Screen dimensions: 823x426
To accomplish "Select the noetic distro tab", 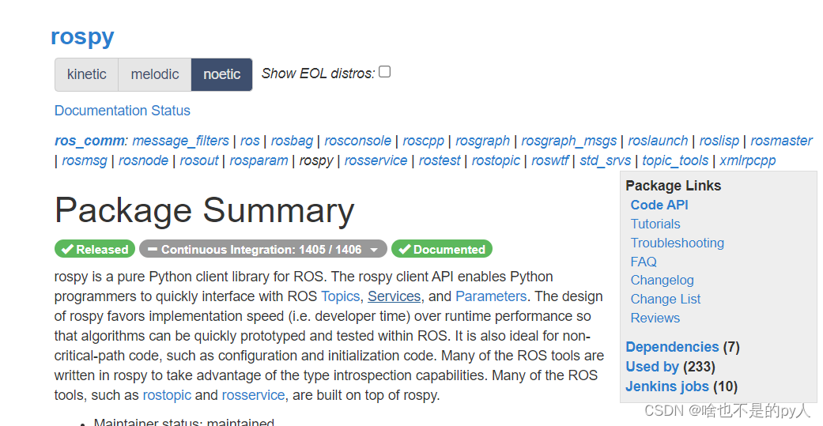I will [221, 74].
